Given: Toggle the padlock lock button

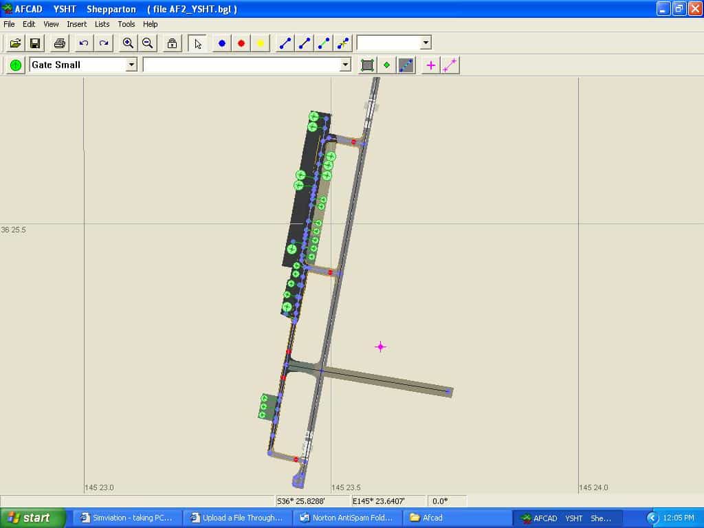Looking at the screenshot, I should pyautogui.click(x=172, y=43).
